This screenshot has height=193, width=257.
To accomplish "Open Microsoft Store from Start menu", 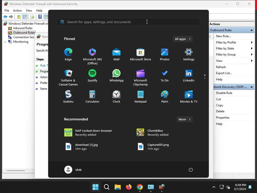I will [141, 55].
